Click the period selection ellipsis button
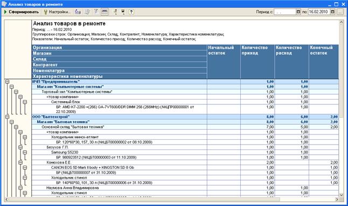This screenshot has height=206, width=348. (x=340, y=12)
